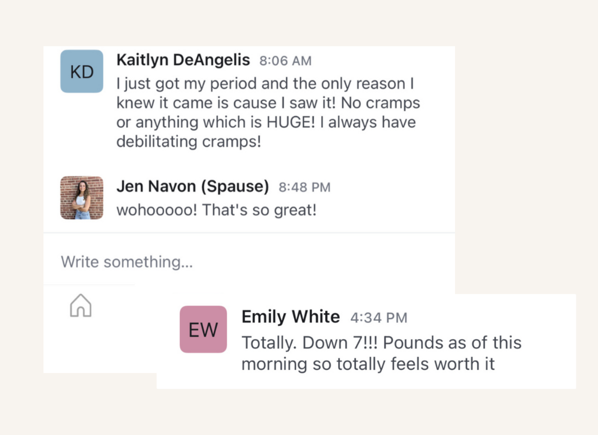Click the word HUGE in Kaitlyn's message
Image resolution: width=598 pixels, height=435 pixels.
(291, 122)
